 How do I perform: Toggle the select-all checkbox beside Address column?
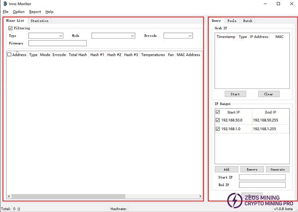pyautogui.click(x=10, y=55)
